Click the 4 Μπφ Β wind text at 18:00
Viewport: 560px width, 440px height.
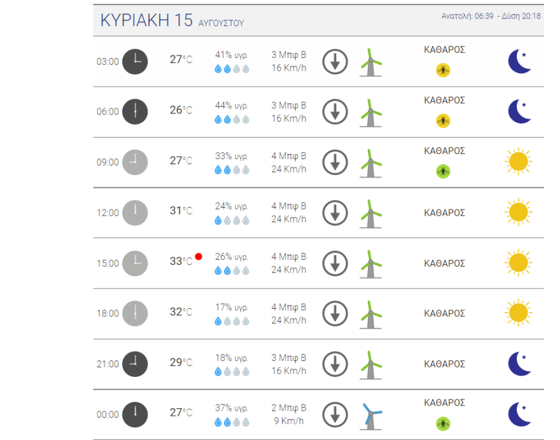pyautogui.click(x=289, y=307)
